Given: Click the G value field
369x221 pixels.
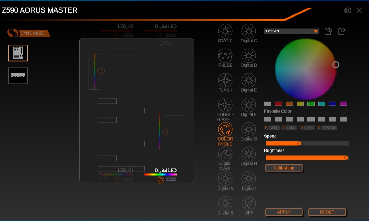Looking at the screenshot, I should [292, 128].
